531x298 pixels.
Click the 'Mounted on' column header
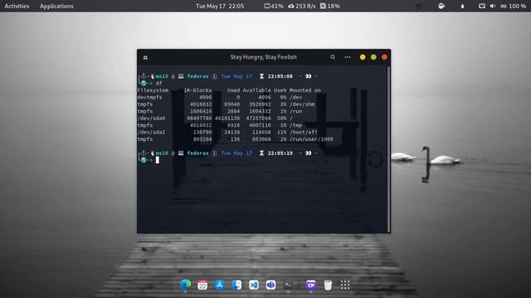coord(304,90)
